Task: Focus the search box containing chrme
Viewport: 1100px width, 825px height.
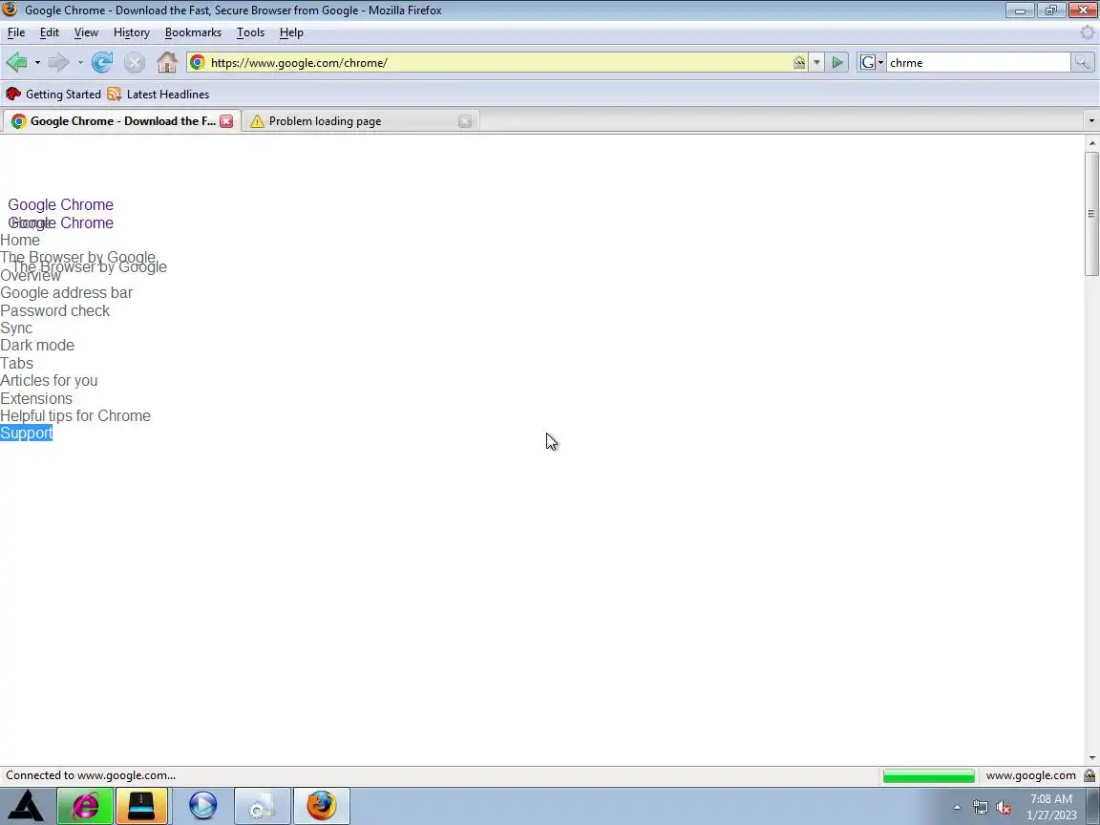Action: click(x=978, y=62)
